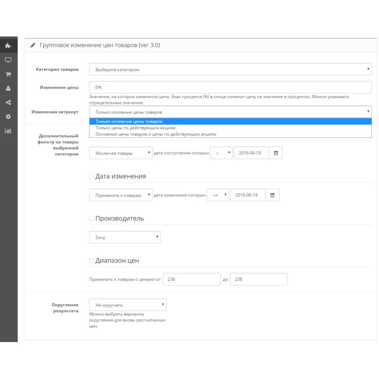Click the Marketing share icon in sidebar
This screenshot has width=379, height=379.
coord(8,102)
